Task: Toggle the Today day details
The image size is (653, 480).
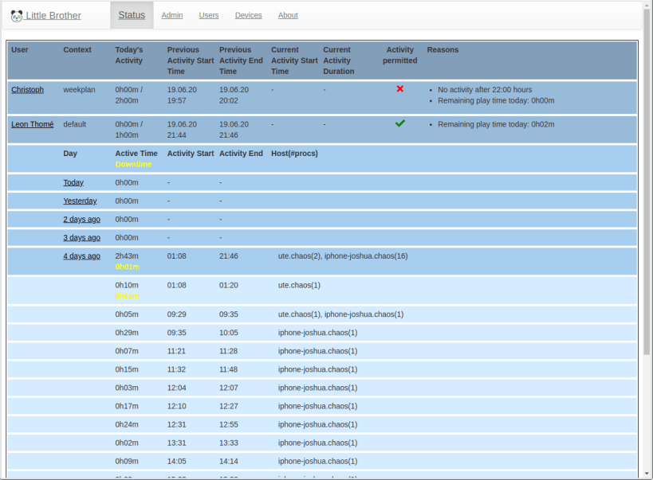Action: (73, 182)
